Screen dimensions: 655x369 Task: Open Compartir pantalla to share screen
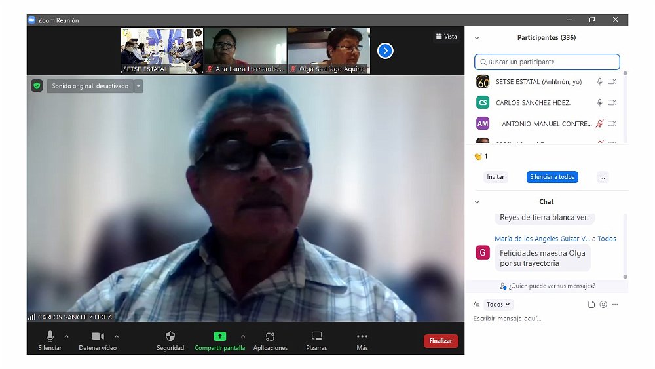(219, 336)
